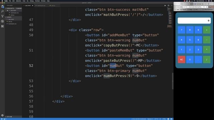This screenshot has height=120, width=214.
Task: Click the language mode indicator in status bar
Action: [164, 119]
